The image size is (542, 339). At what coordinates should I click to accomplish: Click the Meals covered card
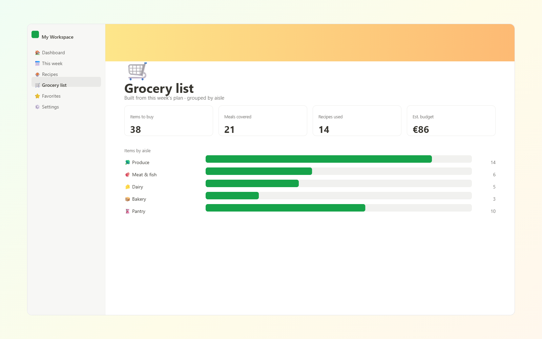(263, 121)
